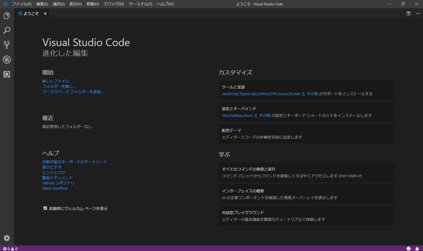
Task: Open the Extensions view in activity bar
Action: pyautogui.click(x=7, y=74)
